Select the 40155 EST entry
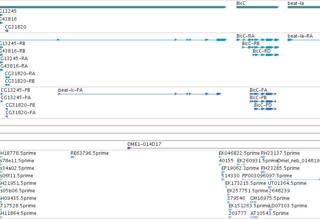Image resolution: width=320 pixels, height=219 pixels. tap(220, 165)
